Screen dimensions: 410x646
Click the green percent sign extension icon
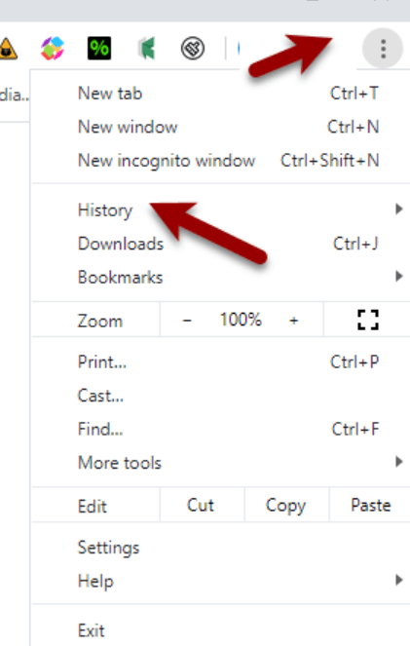[99, 48]
